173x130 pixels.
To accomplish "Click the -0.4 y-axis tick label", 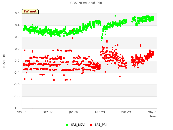I will click(x=16, y=73).
